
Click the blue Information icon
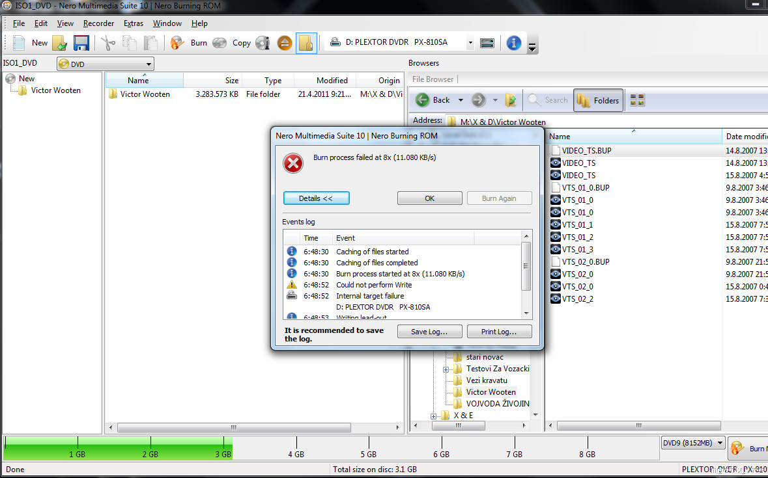[513, 42]
